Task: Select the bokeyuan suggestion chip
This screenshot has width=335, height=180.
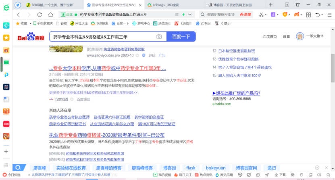Action: [216, 168]
